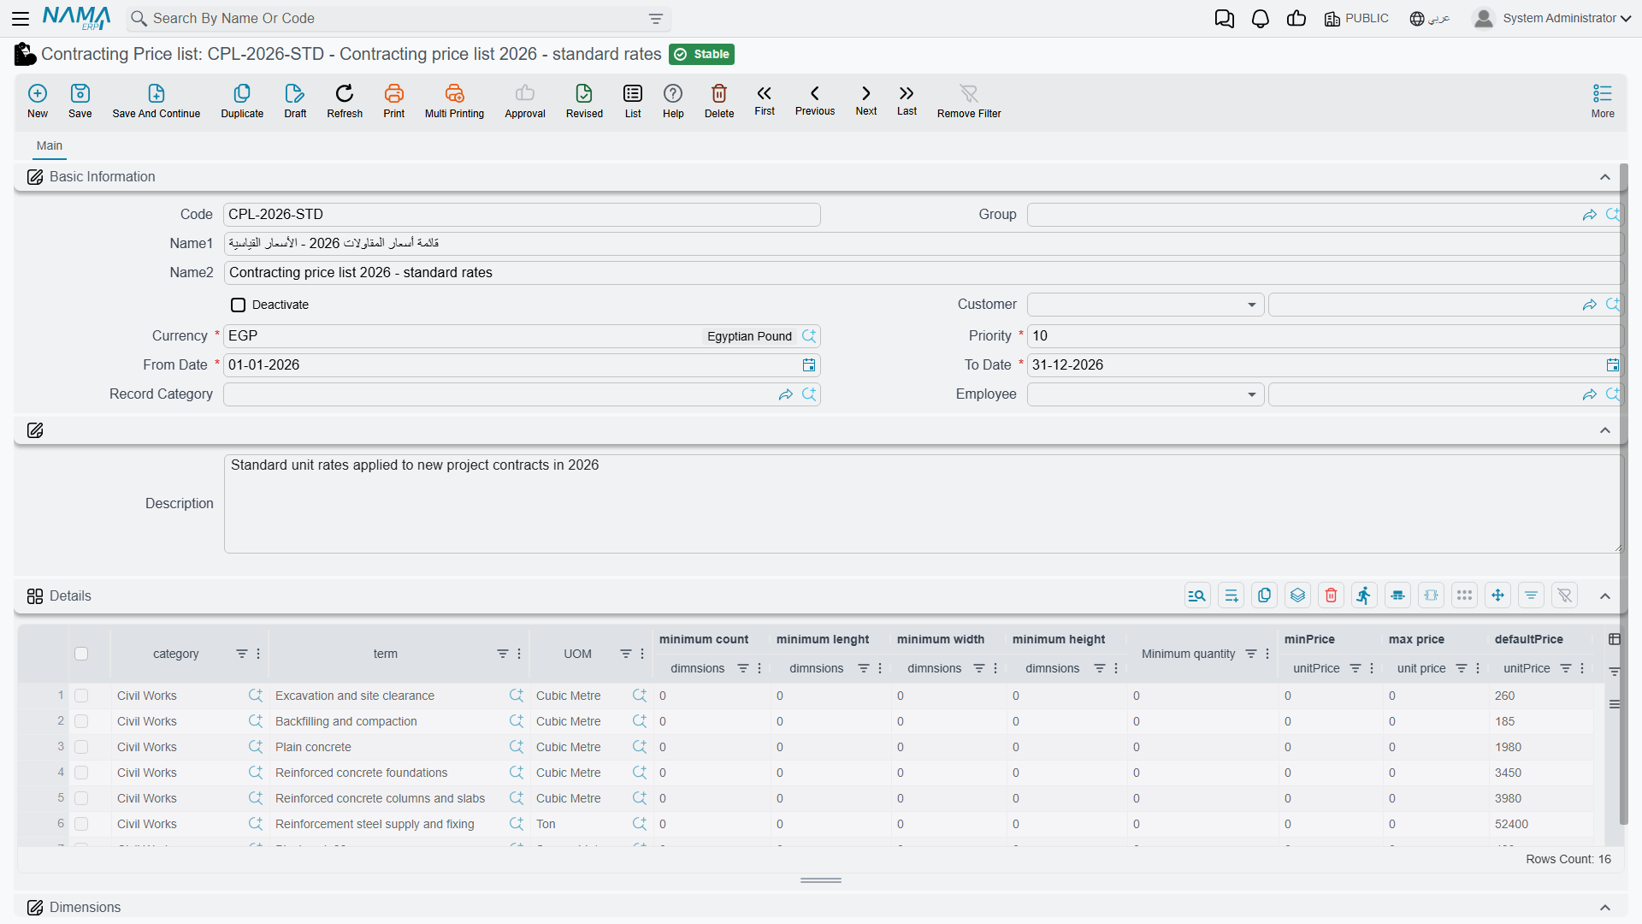Save the price list via Save icon
The image size is (1642, 924).
click(x=80, y=101)
